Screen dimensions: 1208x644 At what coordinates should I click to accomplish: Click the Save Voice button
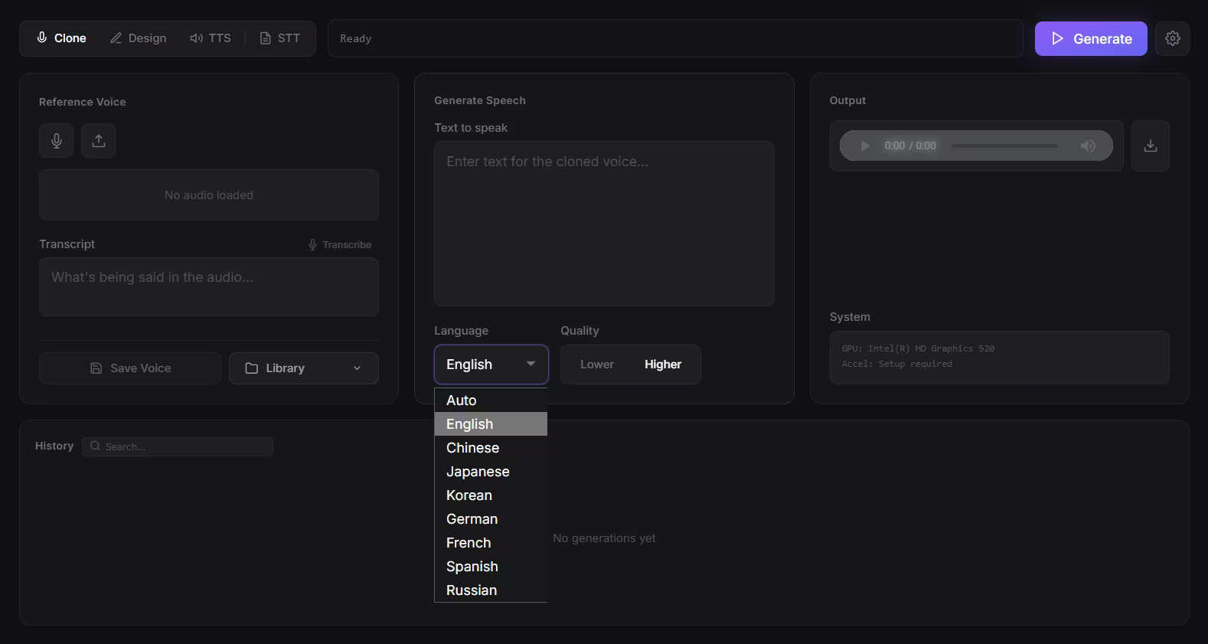coord(130,368)
